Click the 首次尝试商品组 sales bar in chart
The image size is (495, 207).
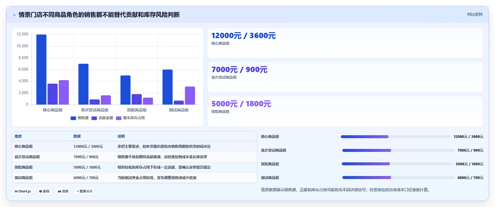83,84
